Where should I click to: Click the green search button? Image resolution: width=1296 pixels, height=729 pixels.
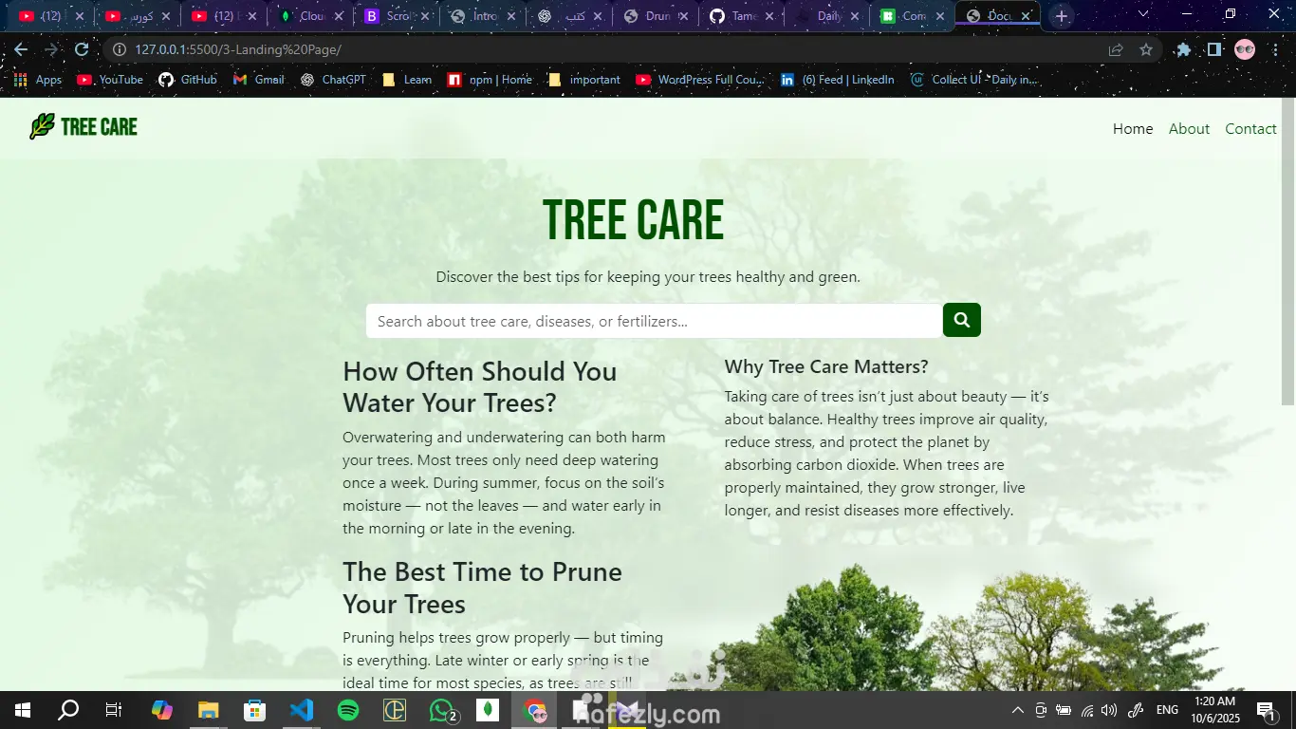tap(961, 320)
